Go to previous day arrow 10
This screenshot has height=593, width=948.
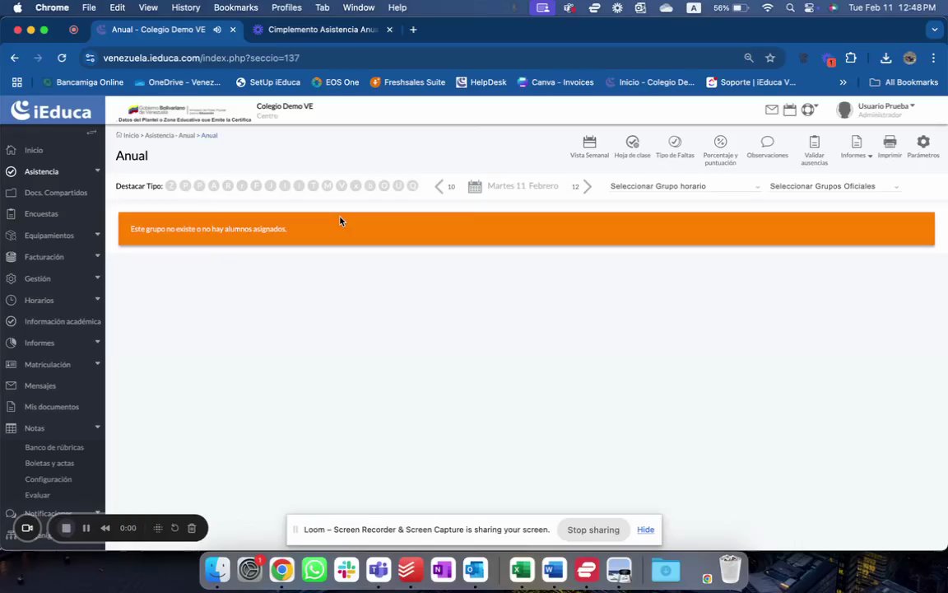tap(439, 186)
